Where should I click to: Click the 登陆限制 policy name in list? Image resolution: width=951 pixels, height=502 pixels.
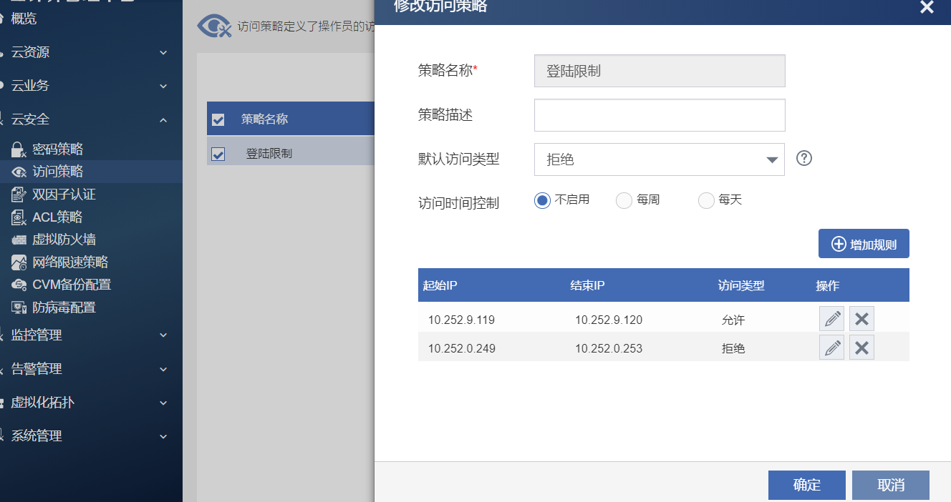click(269, 154)
